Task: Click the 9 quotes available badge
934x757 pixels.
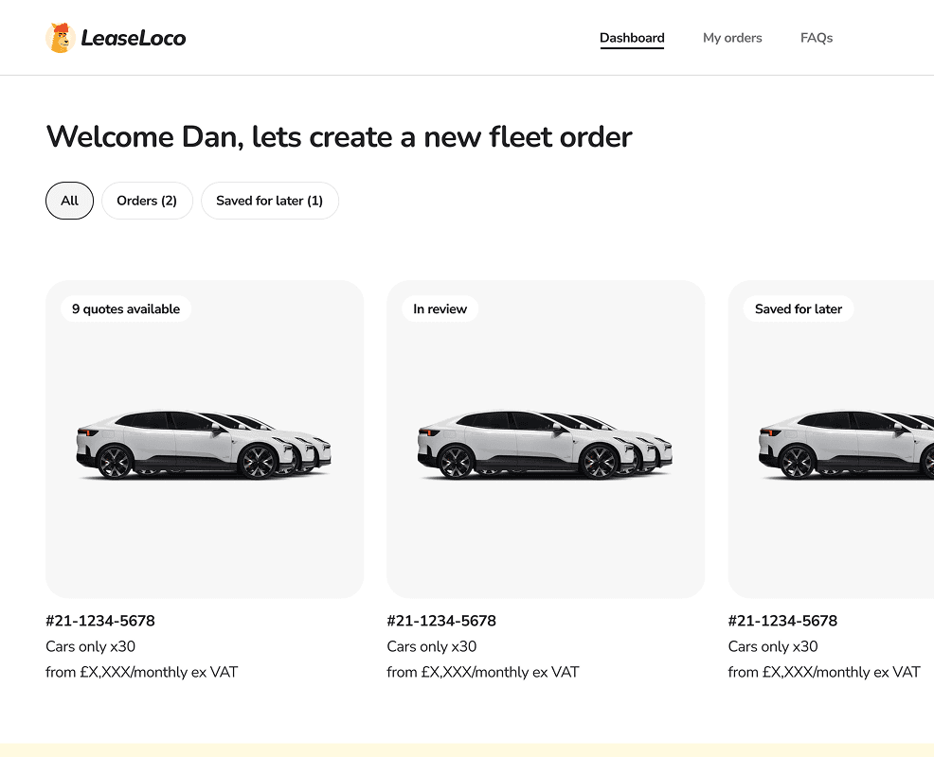Action: [x=126, y=308]
